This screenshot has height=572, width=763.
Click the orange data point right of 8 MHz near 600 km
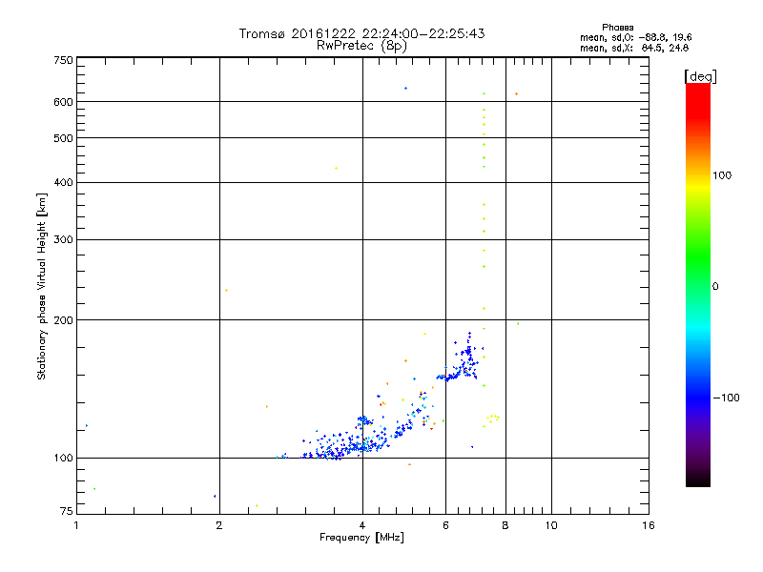516,93
